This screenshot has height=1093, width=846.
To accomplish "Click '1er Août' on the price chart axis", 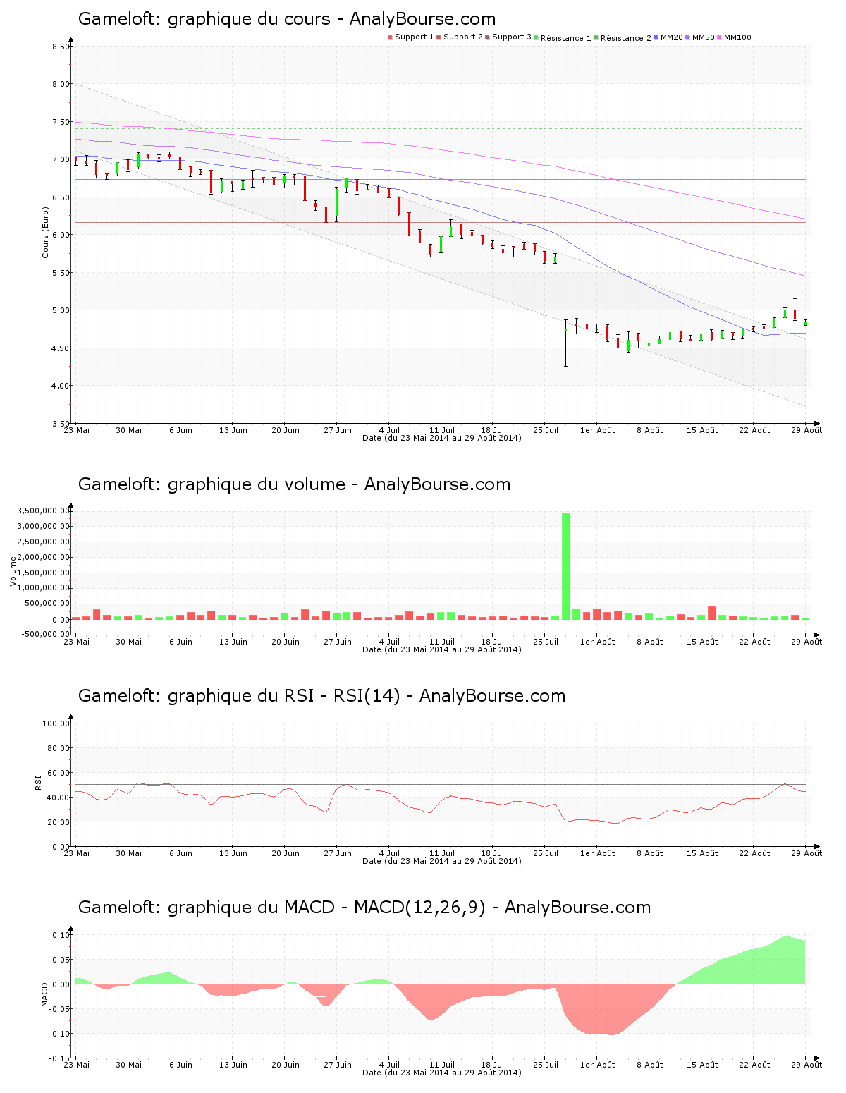I will click(x=598, y=430).
